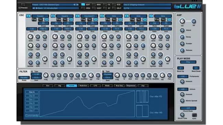This screenshot has width=223, height=125.
Task: Go to the previous preset arrow
Action: click(x=74, y=5)
